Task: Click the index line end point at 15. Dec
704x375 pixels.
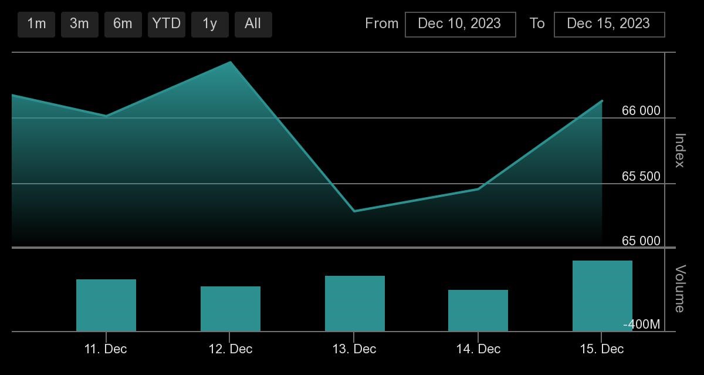Action: [x=602, y=101]
